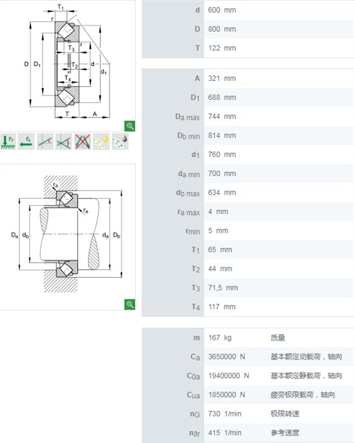This screenshot has width=354, height=443.
Task: Open the shaft mounting diagram image
Action: tap(68, 235)
